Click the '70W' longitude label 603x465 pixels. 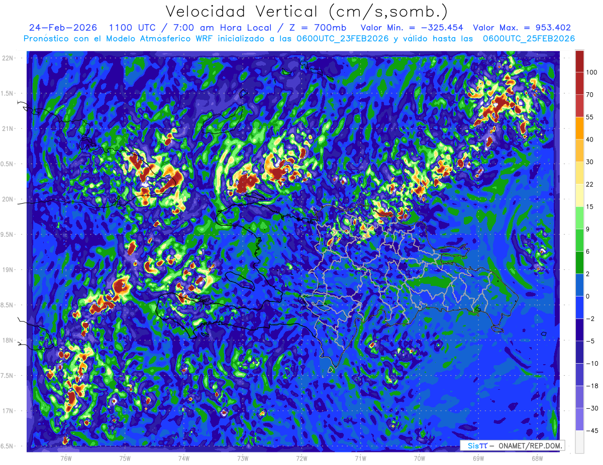point(420,458)
